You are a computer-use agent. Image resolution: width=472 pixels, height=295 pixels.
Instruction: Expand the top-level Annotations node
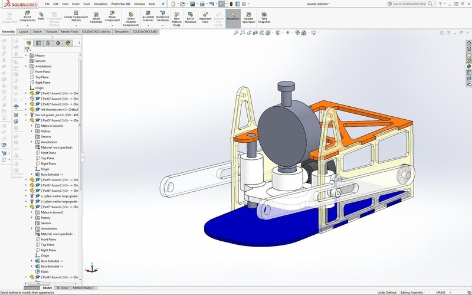(26, 66)
